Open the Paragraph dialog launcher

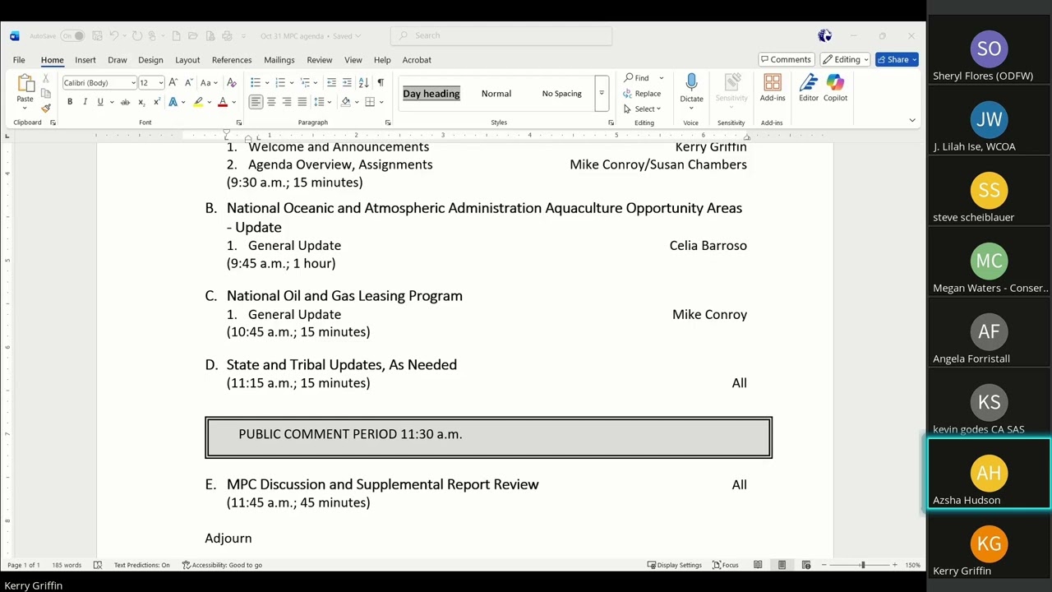click(x=388, y=123)
